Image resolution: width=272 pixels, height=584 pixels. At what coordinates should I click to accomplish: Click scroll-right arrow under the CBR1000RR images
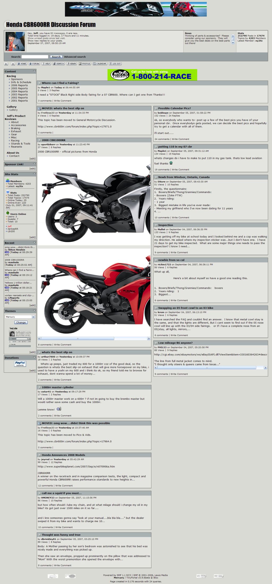click(149, 338)
